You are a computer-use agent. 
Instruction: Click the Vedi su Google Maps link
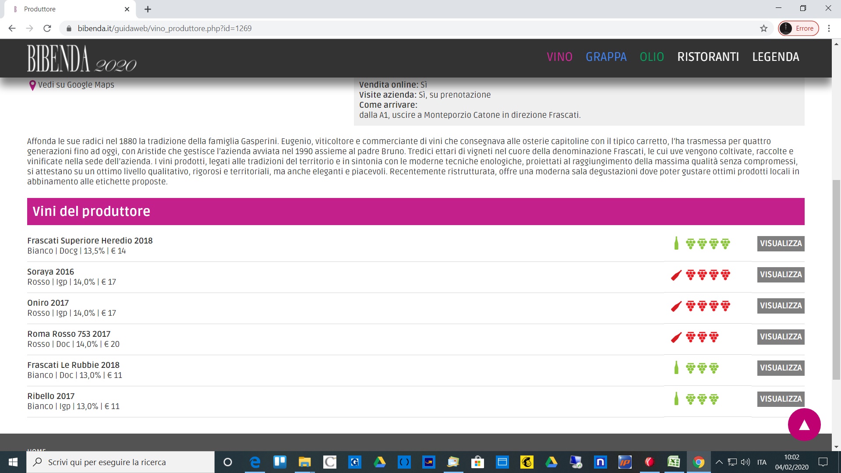76,85
